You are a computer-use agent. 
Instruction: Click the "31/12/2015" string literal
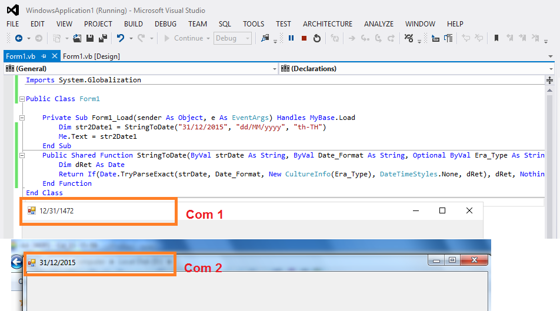pyautogui.click(x=203, y=127)
